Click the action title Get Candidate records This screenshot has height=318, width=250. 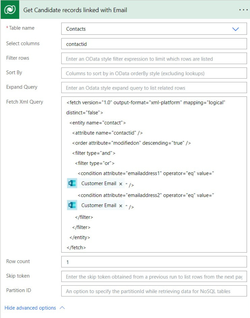(x=75, y=10)
